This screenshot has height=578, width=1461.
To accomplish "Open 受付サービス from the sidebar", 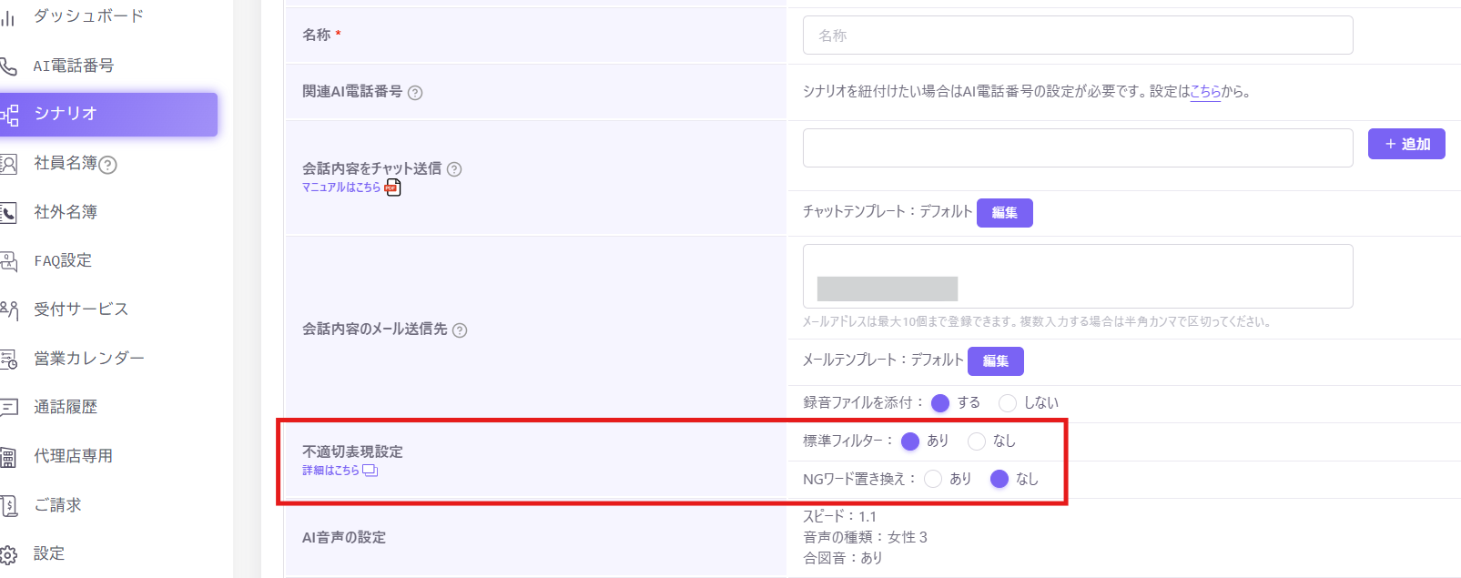I will (81, 309).
